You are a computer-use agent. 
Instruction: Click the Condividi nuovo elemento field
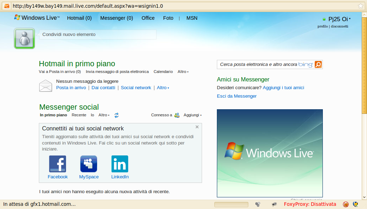(x=97, y=35)
